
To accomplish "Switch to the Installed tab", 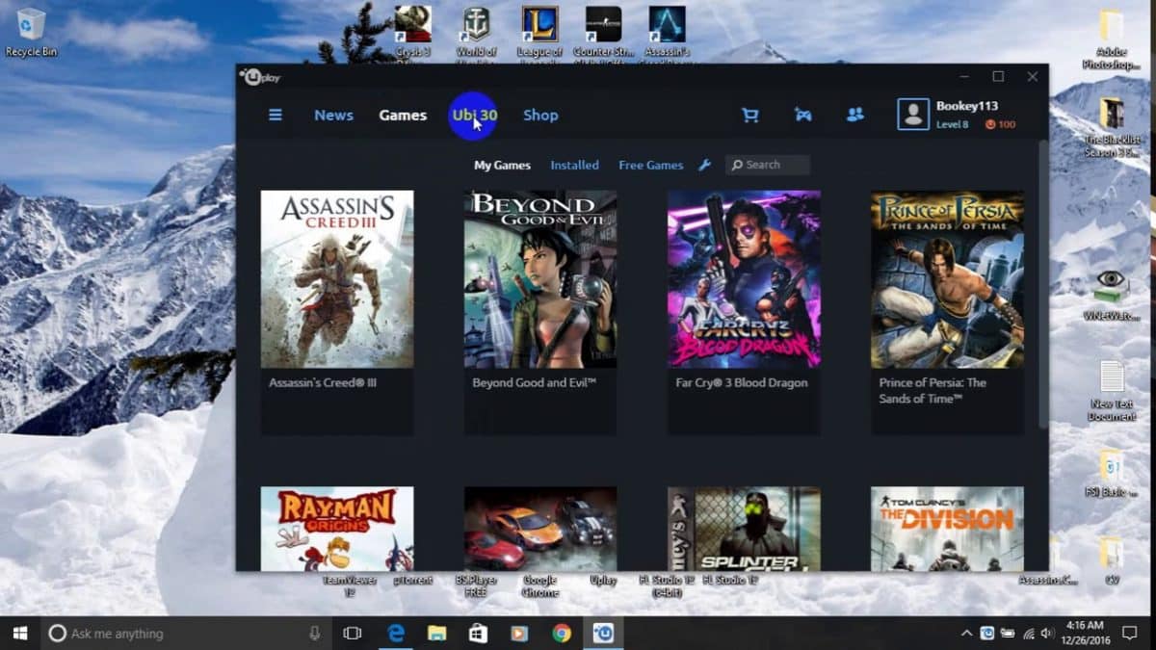I will (574, 165).
